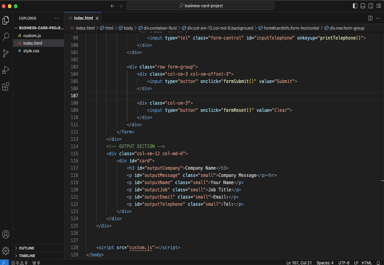
Task: Click the html breadcrumb segment
Action: [106, 28]
